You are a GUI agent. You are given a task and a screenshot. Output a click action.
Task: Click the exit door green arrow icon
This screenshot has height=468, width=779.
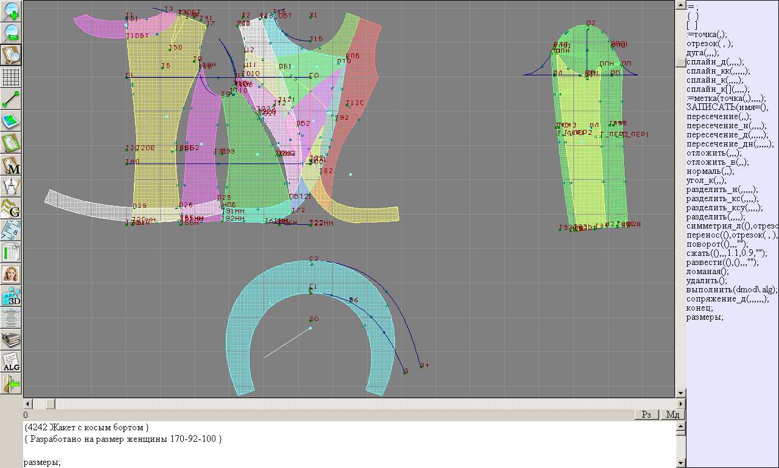click(12, 384)
